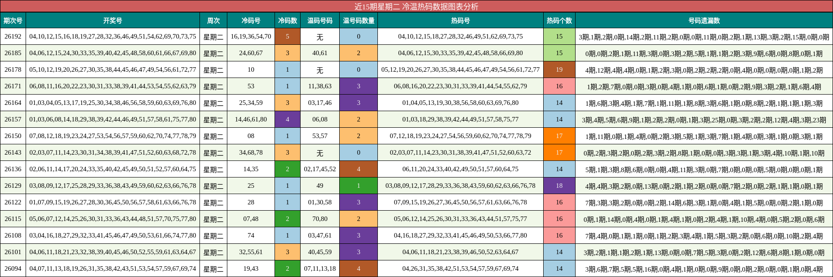
Task: Click the 冷码号 column header
Action: 251,21
